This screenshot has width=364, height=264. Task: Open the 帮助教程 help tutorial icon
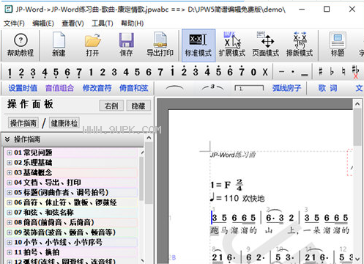tap(21, 45)
